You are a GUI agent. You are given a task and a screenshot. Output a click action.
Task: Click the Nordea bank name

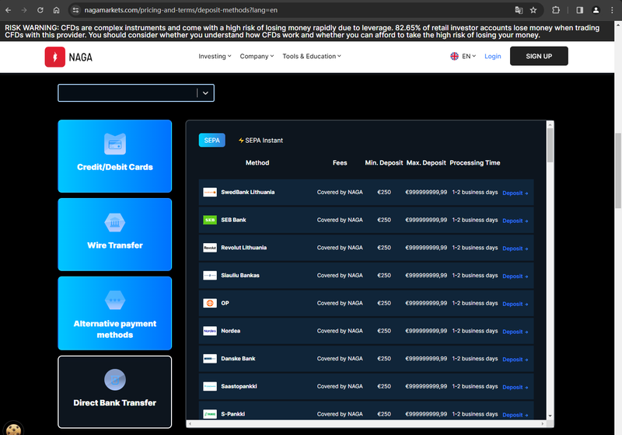[230, 331]
